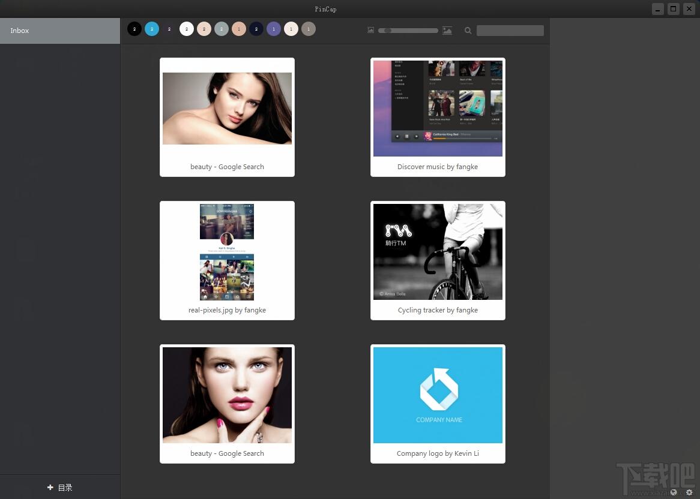Screen dimensions: 700x499
Task: Open the Cycling tracker by fangke card
Action: 438,260
